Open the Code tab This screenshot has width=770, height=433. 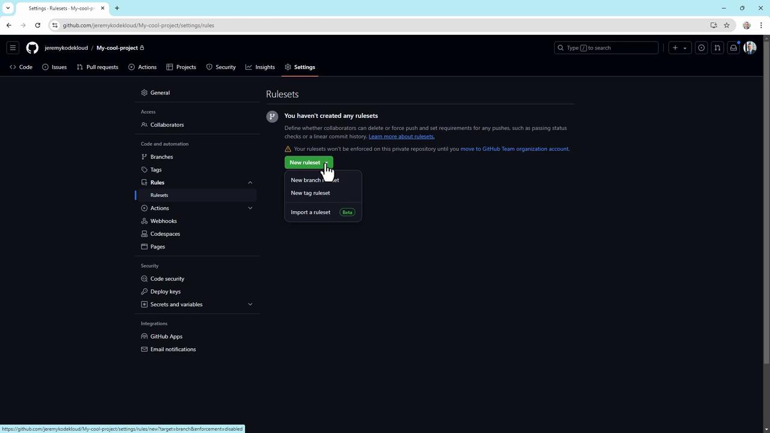coord(21,67)
